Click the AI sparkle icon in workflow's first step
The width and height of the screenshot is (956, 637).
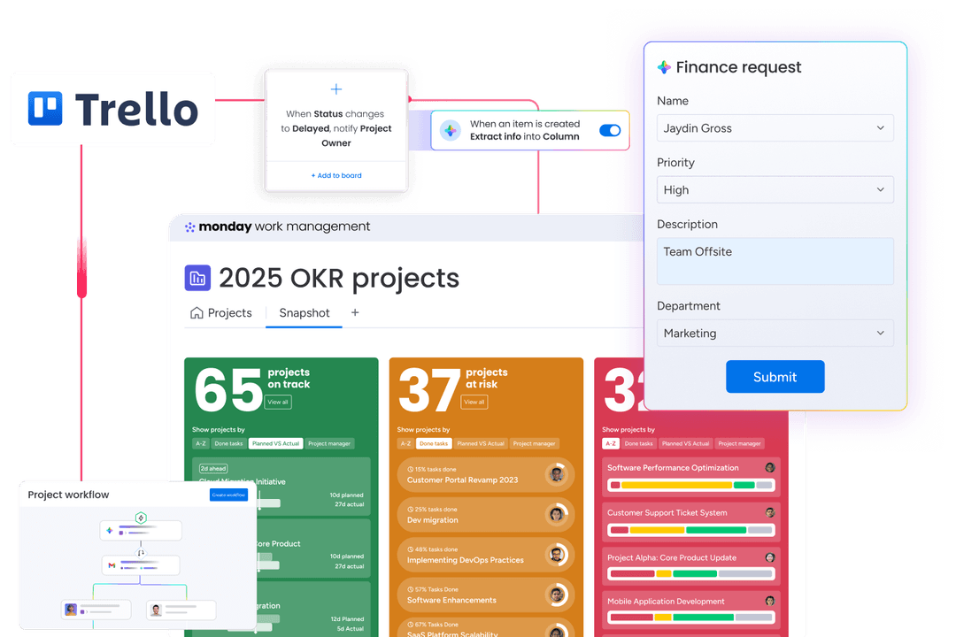(110, 530)
